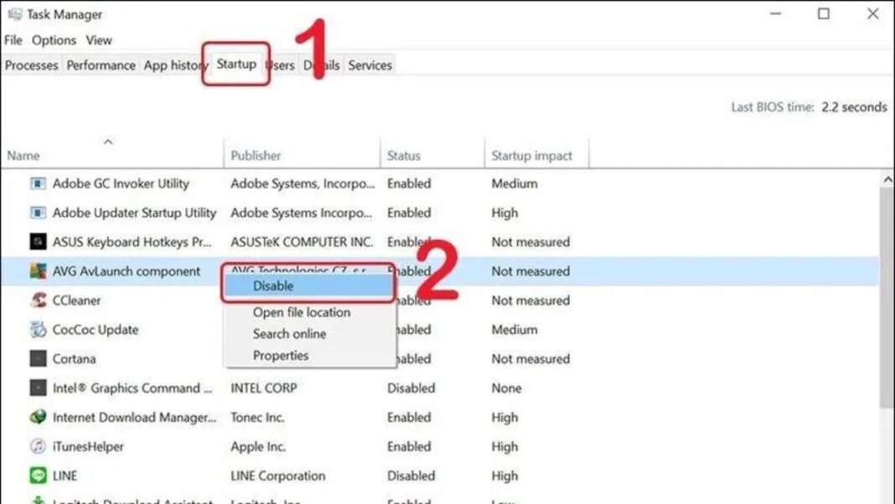Select the Startup tab
This screenshot has height=504, width=895.
(236, 64)
